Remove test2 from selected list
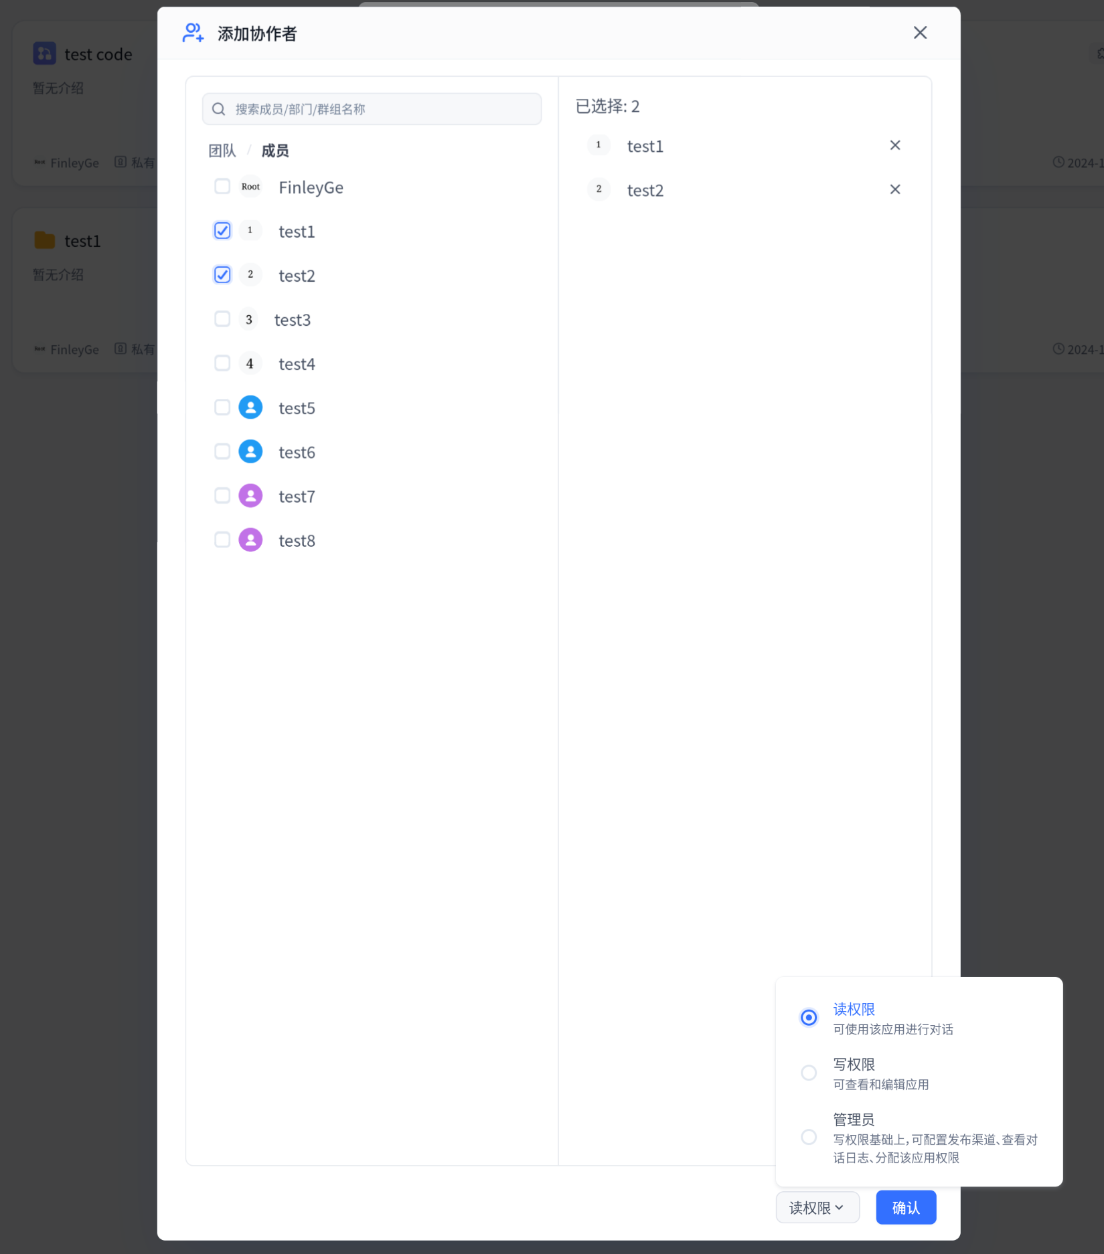Image resolution: width=1104 pixels, height=1254 pixels. [894, 189]
